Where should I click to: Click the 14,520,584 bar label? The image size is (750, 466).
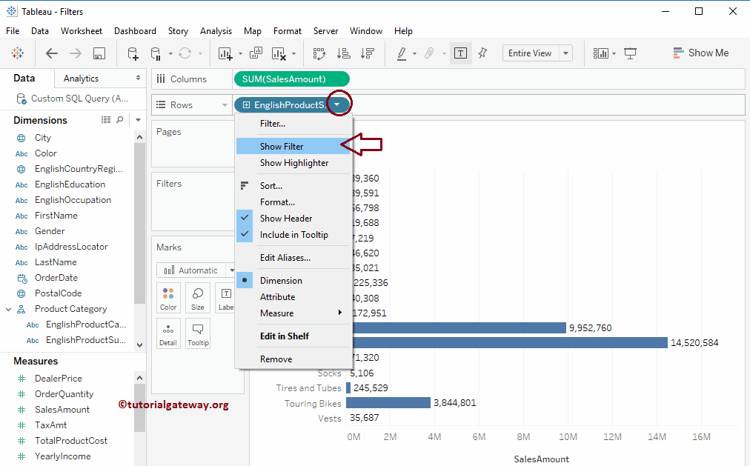pos(694,343)
